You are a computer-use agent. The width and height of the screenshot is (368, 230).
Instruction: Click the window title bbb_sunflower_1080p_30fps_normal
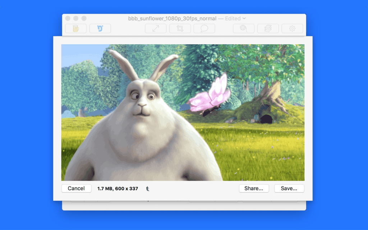coord(172,19)
